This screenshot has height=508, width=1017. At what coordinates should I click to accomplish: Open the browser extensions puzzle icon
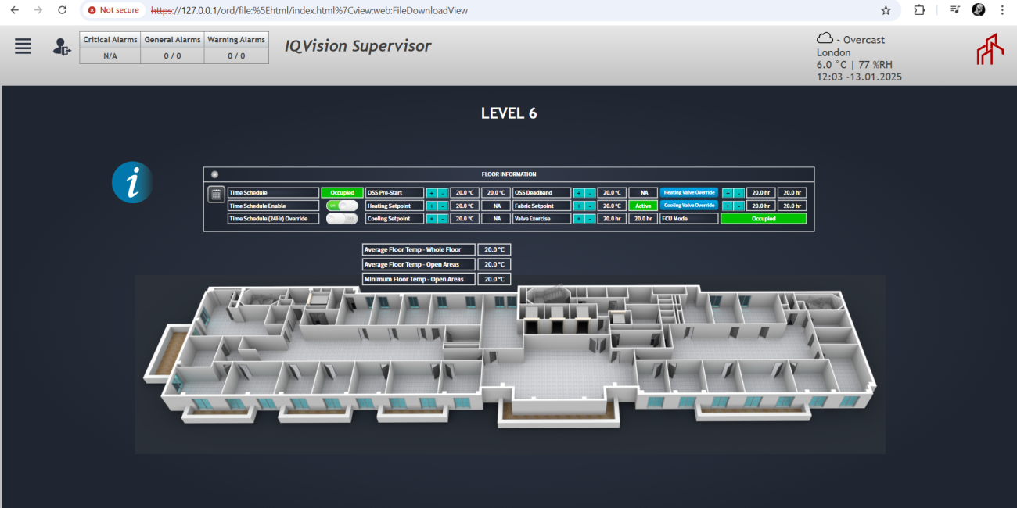pyautogui.click(x=919, y=10)
